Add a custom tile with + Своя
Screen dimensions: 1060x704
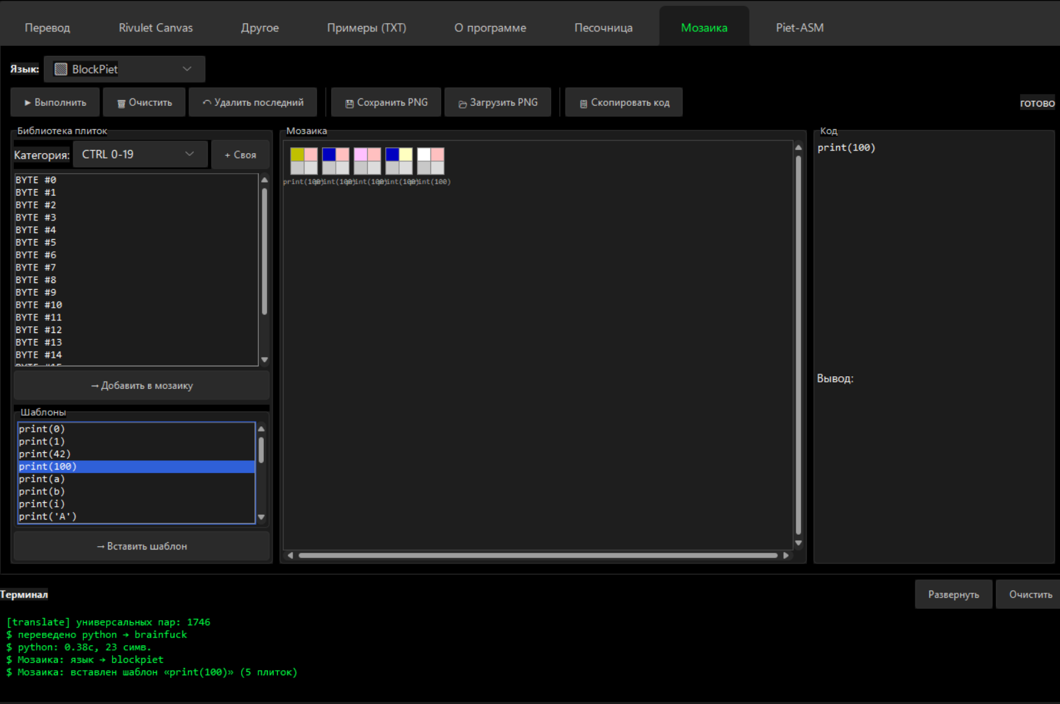point(240,155)
